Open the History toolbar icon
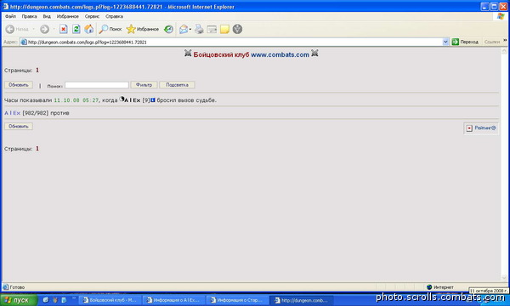510x306 pixels. [x=168, y=29]
